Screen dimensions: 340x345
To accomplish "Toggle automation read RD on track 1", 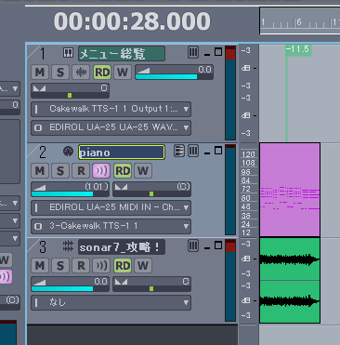I will pyautogui.click(x=102, y=73).
